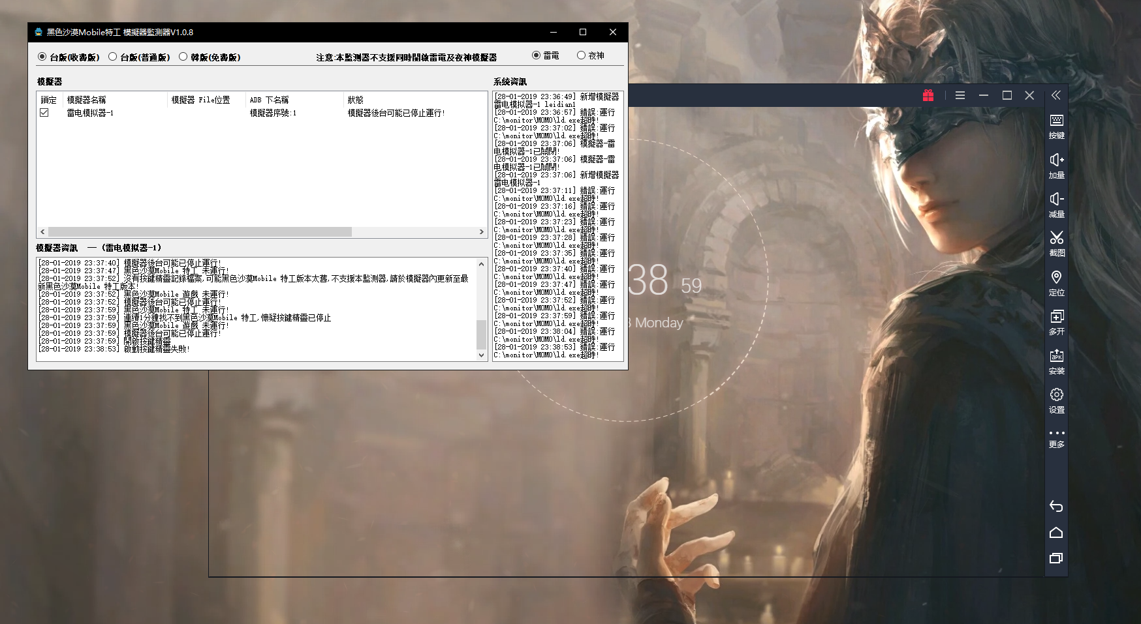Open the emulator hamburger menu
The height and width of the screenshot is (624, 1141).
click(960, 95)
